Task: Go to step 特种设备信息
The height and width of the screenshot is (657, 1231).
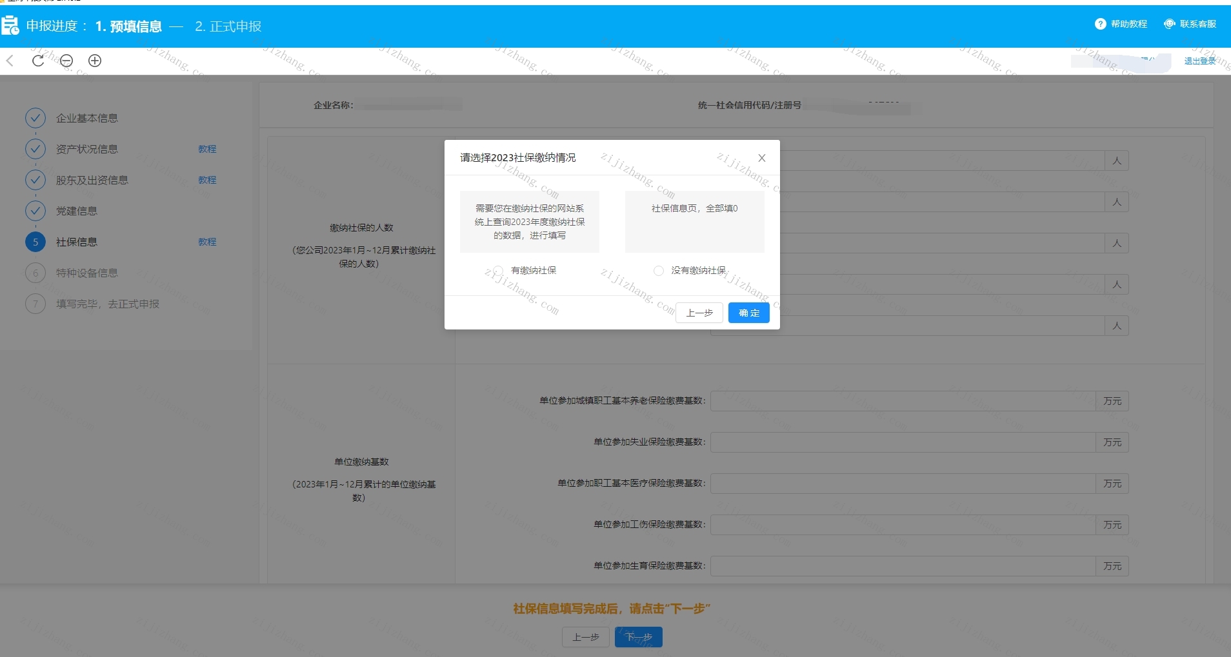Action: pyautogui.click(x=86, y=273)
